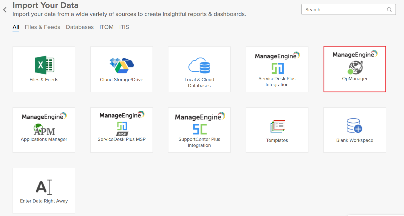This screenshot has height=216, width=404.
Task: Click the Blank Workspace database icon
Action: (354, 126)
